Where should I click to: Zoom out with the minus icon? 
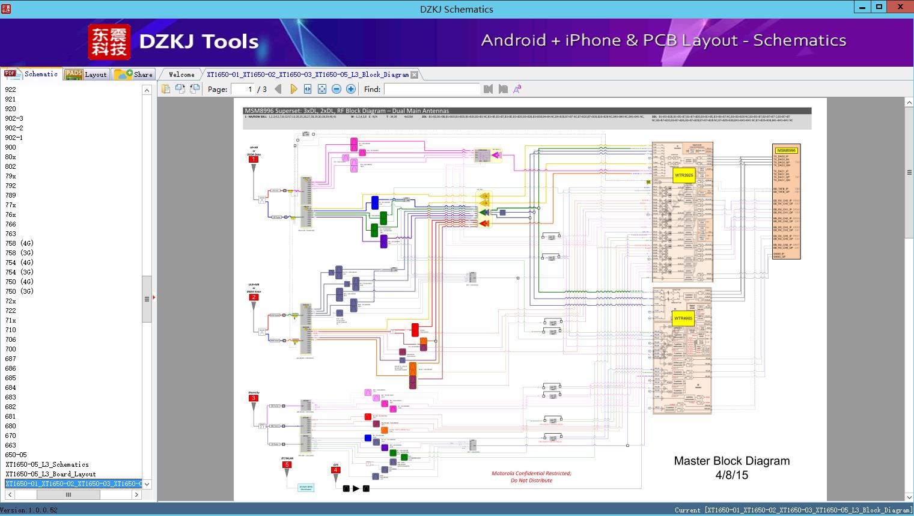(x=337, y=89)
